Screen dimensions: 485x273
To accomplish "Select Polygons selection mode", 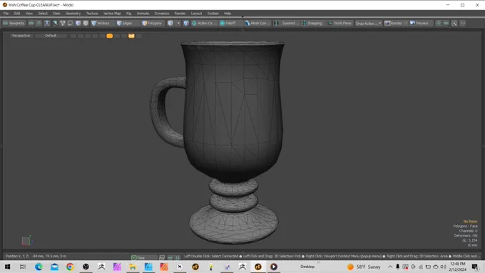I will point(152,24).
